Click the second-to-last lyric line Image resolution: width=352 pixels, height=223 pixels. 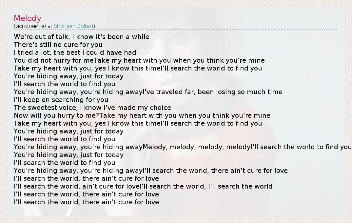coord(86,194)
